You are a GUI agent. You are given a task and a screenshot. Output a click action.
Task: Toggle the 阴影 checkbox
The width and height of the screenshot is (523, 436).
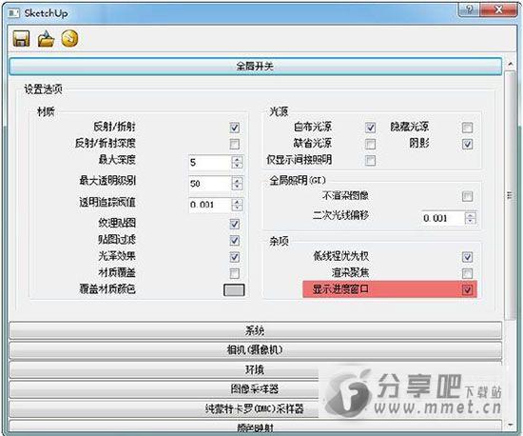[467, 144]
